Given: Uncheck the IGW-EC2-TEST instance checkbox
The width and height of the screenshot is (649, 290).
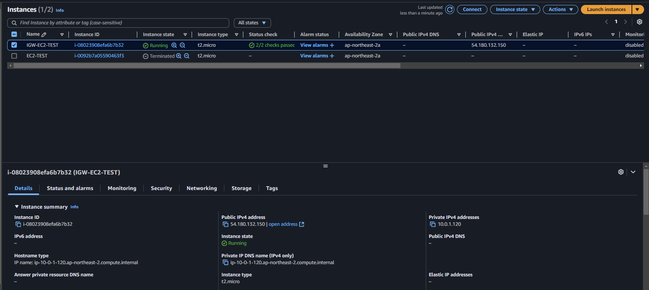Looking at the screenshot, I should [14, 45].
